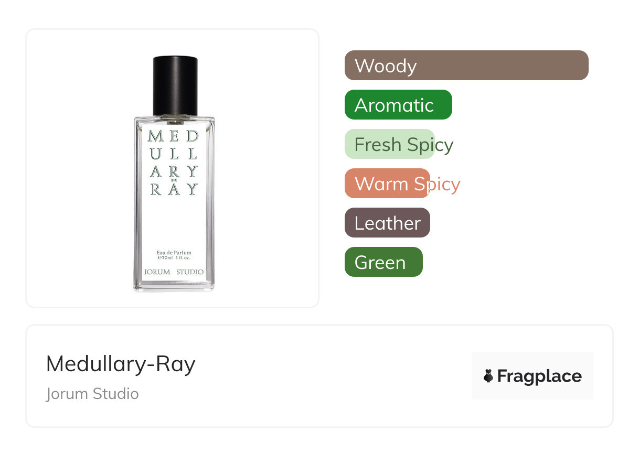Click the Fragplace wordmark text

(x=539, y=376)
